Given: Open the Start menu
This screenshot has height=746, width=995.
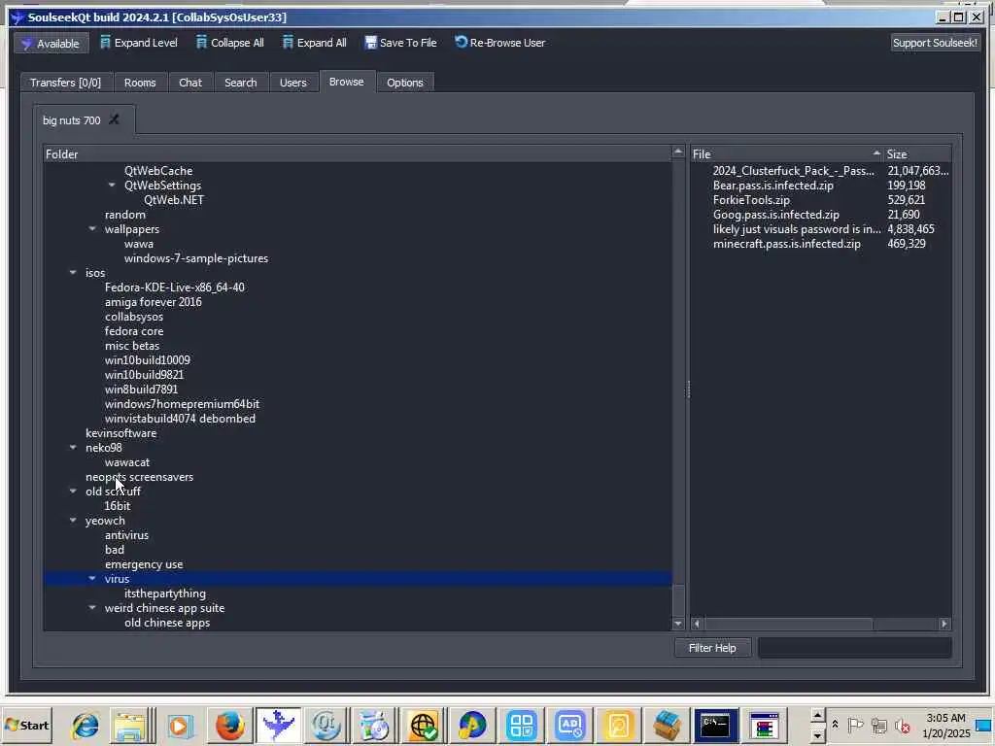Looking at the screenshot, I should pyautogui.click(x=26, y=725).
